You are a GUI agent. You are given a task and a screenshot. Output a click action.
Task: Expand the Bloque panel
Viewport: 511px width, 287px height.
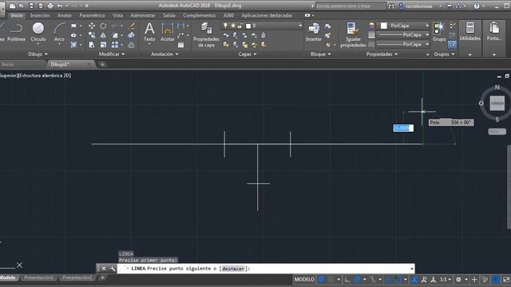320,54
